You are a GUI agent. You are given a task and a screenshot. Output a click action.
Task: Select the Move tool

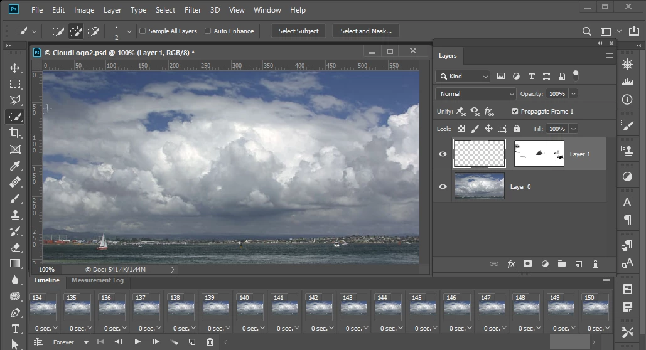[15, 68]
